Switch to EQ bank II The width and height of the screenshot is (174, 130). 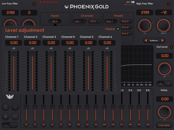(x=14, y=125)
